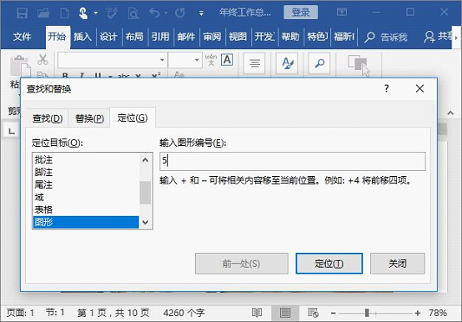Switch to the 查找(D) tab
Viewport: 462px width, 322px height.
point(48,118)
